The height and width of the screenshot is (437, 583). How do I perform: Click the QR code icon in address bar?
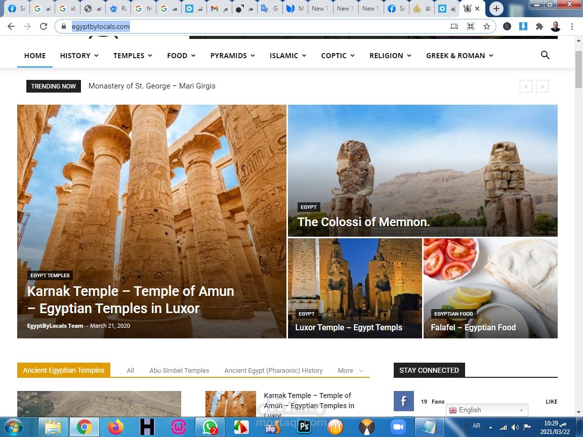coord(471,26)
